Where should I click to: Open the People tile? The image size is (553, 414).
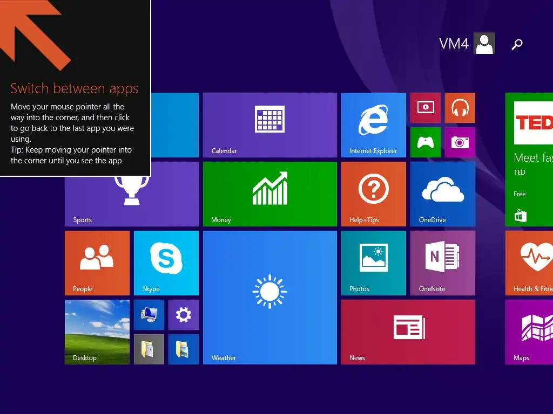click(x=97, y=263)
